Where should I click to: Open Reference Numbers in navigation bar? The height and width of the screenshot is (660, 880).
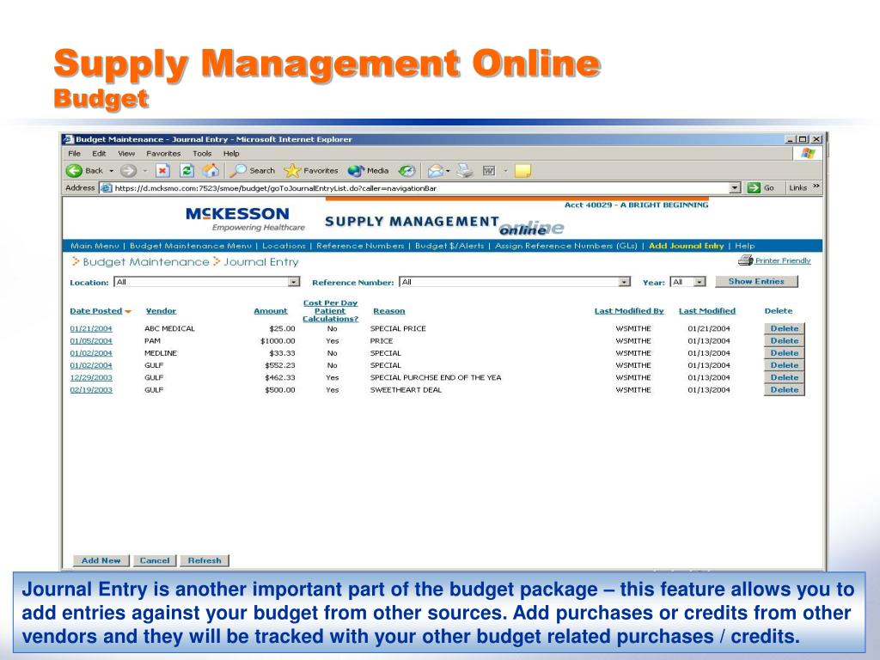coord(360,246)
